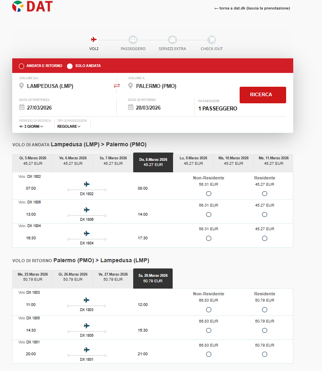Open return date calendar icon
Screen dimensions: 322x371
click(x=130, y=107)
